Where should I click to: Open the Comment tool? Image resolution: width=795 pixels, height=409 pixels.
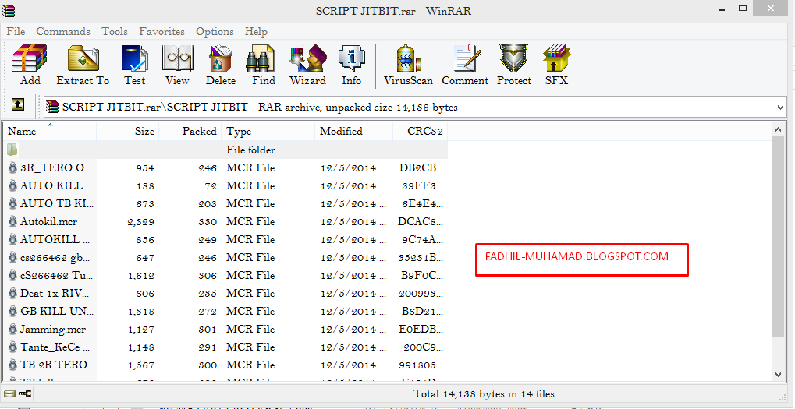(x=465, y=65)
